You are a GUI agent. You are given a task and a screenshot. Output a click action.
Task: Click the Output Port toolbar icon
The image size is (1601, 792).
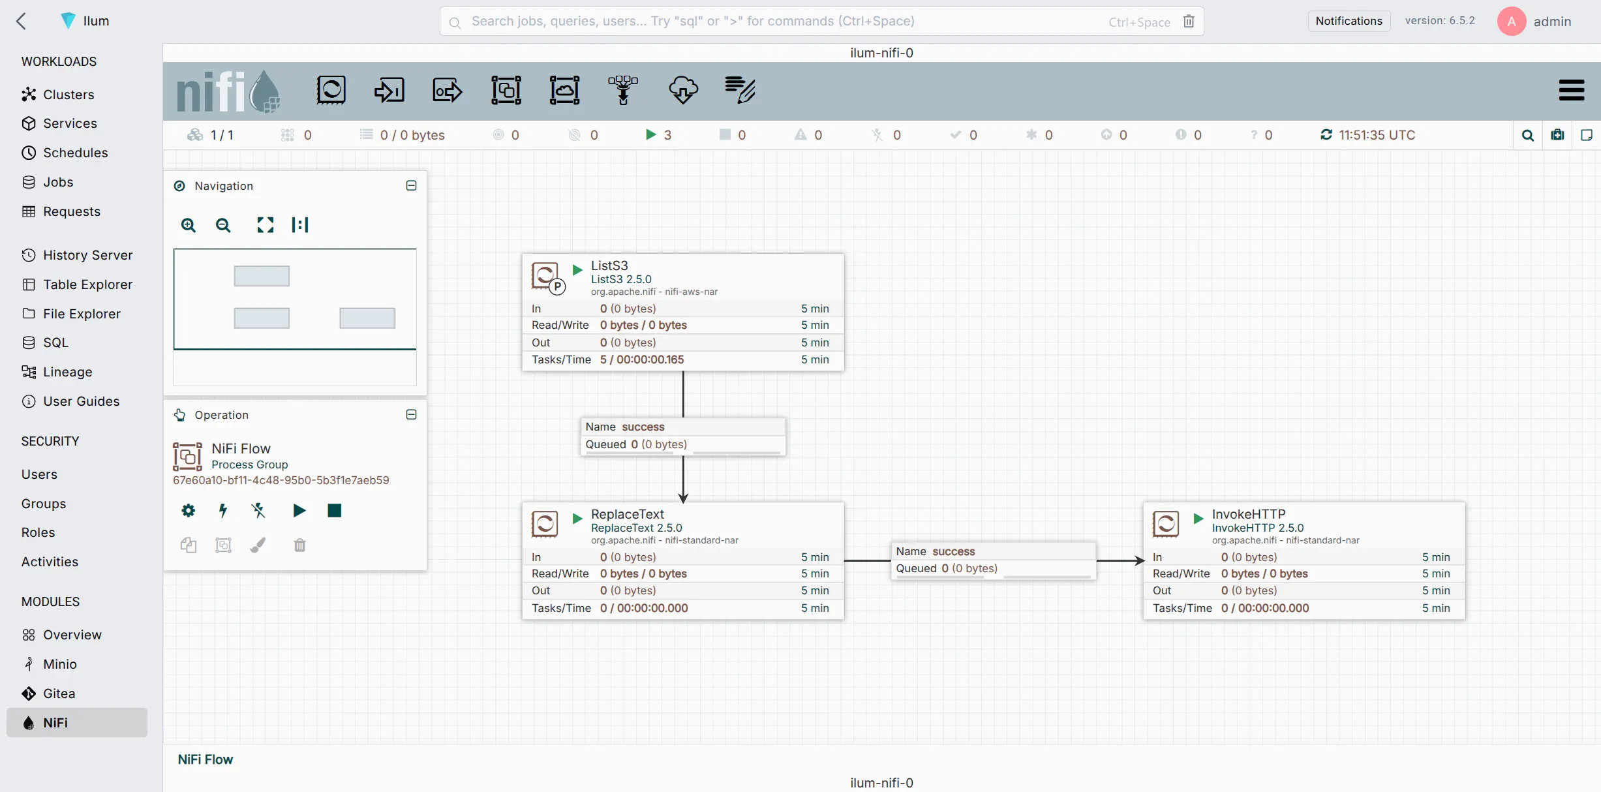pos(448,90)
